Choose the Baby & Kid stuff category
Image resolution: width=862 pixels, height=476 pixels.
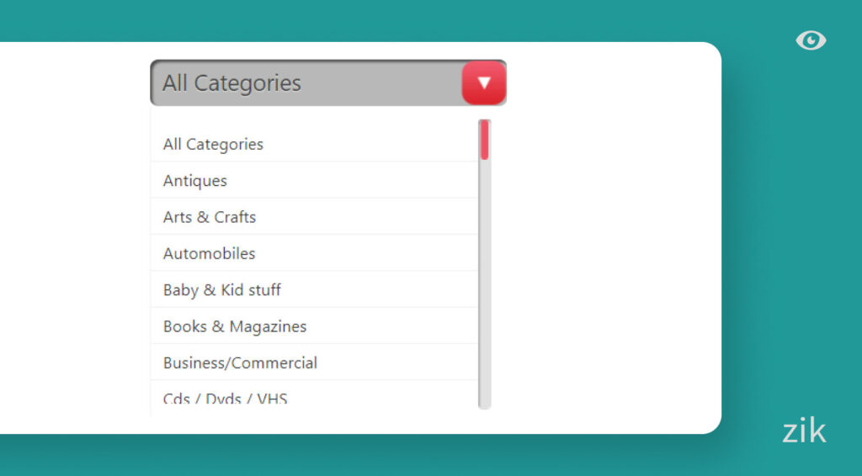(x=222, y=290)
